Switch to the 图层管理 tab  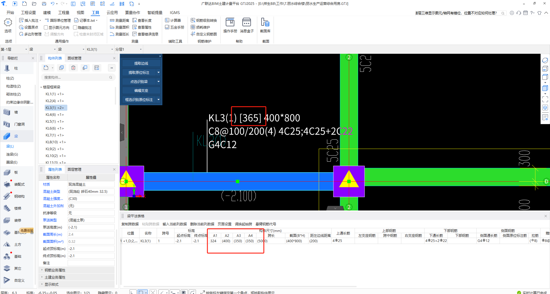pos(74,169)
